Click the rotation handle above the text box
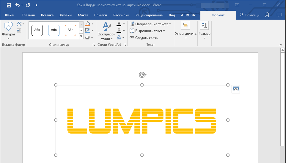 point(142,75)
